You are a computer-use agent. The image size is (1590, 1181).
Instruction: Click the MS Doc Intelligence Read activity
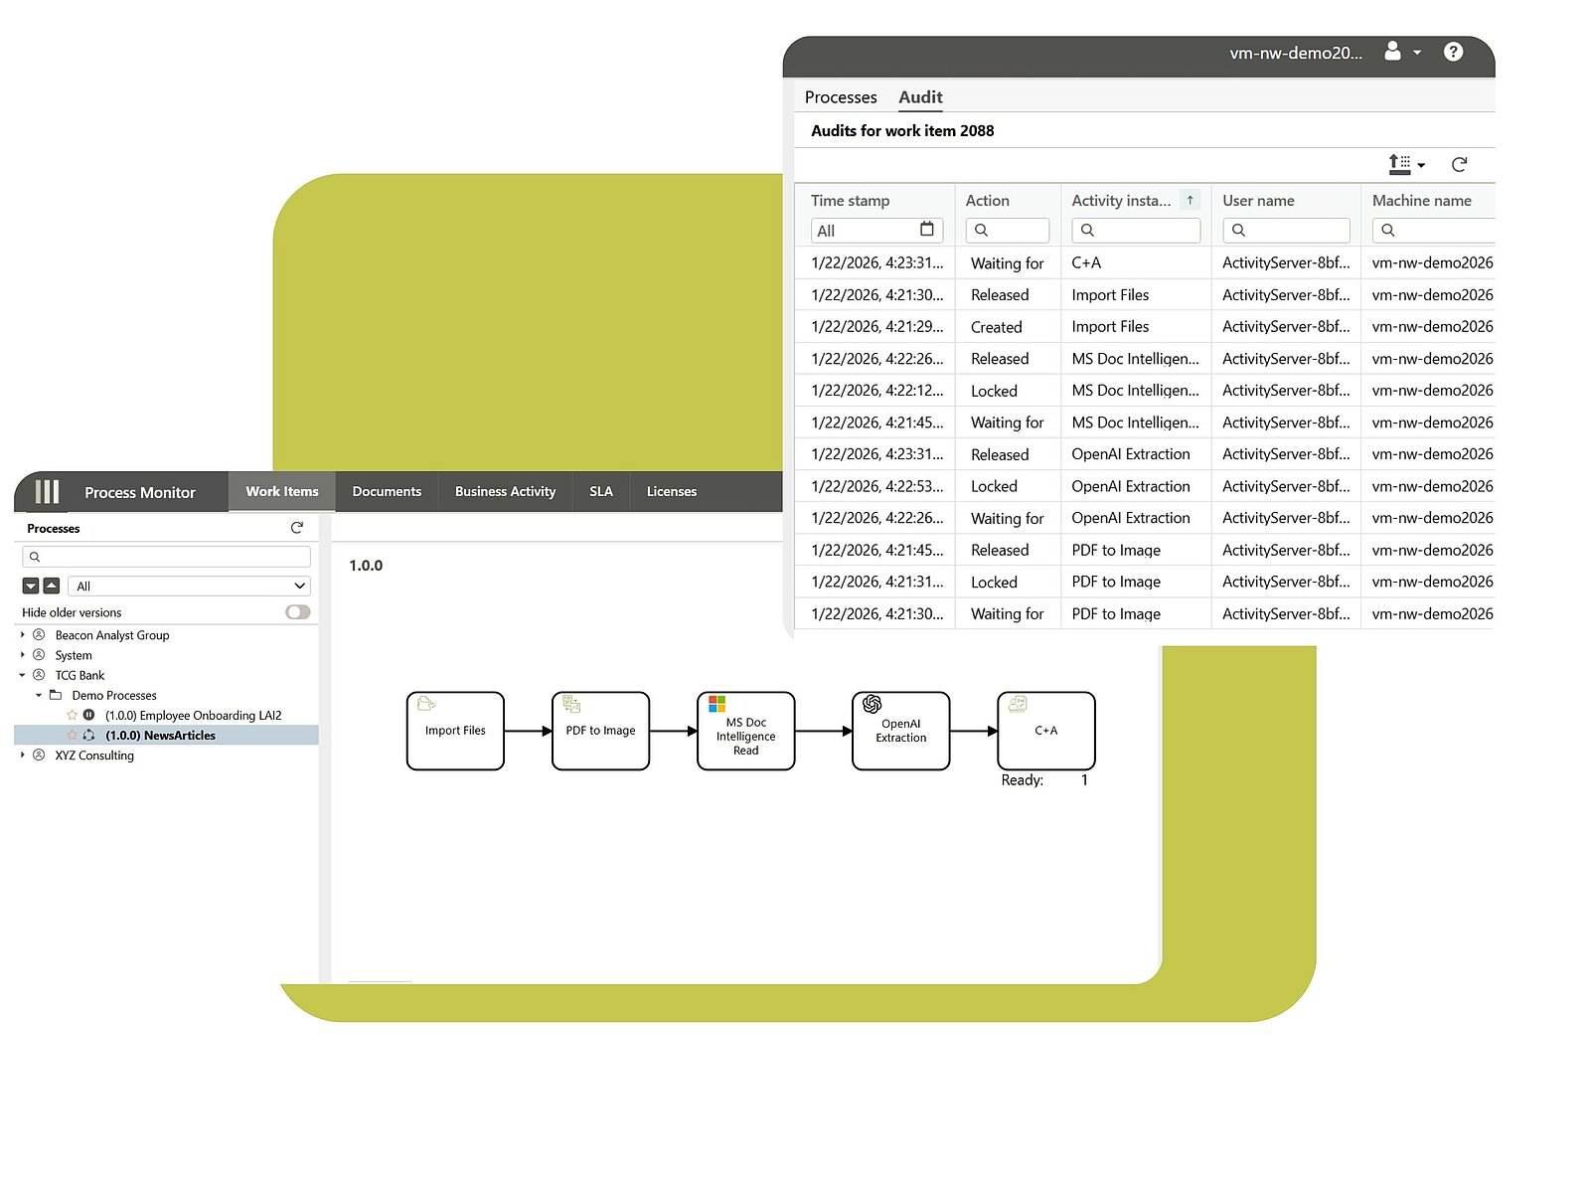click(745, 731)
